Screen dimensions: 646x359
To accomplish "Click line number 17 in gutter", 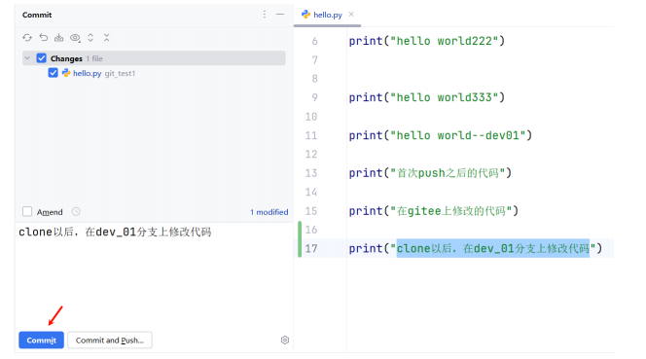I will tap(311, 248).
